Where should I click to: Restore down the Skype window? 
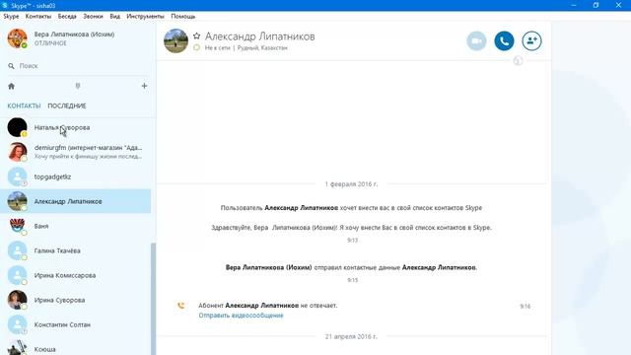click(596, 5)
